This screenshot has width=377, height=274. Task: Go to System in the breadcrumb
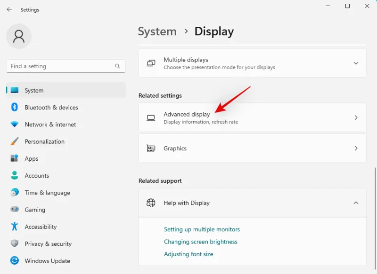[x=157, y=31]
